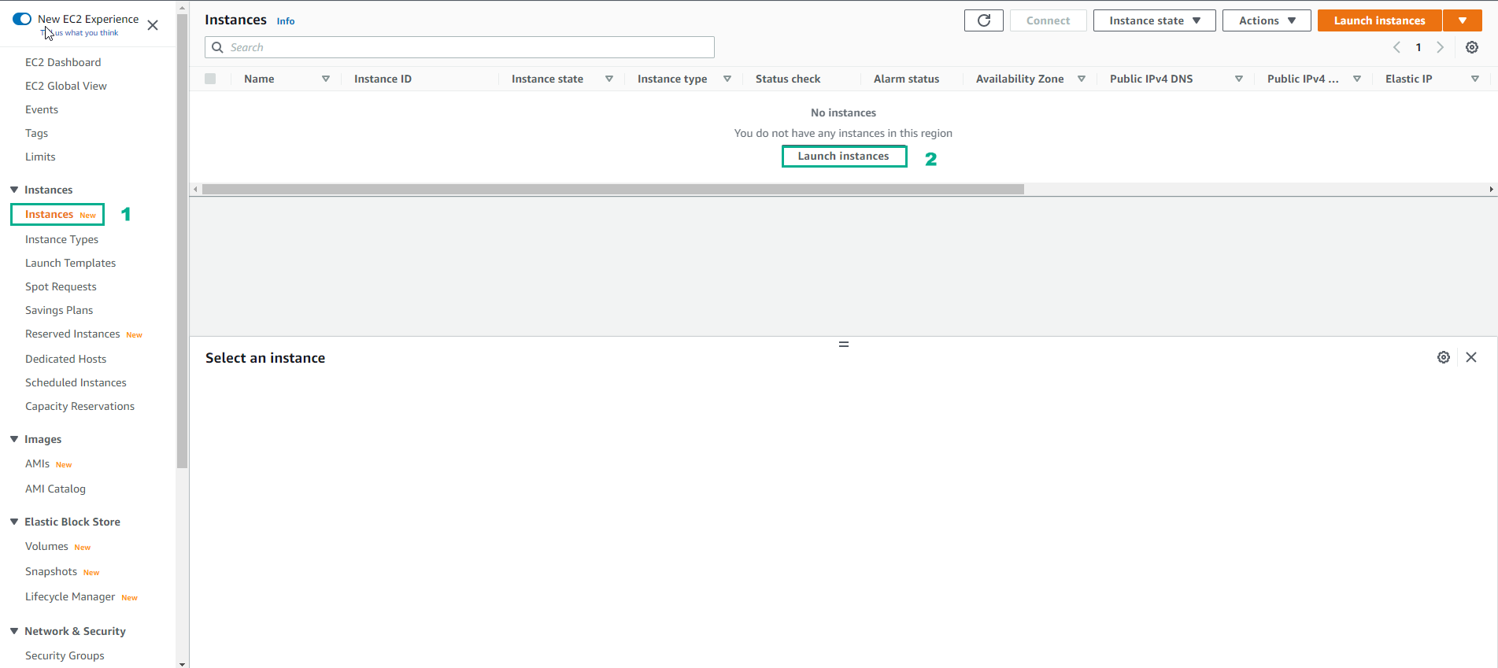Open the Launch instances split-button arrow
Screen dimensions: 1498x668
(x=1462, y=20)
